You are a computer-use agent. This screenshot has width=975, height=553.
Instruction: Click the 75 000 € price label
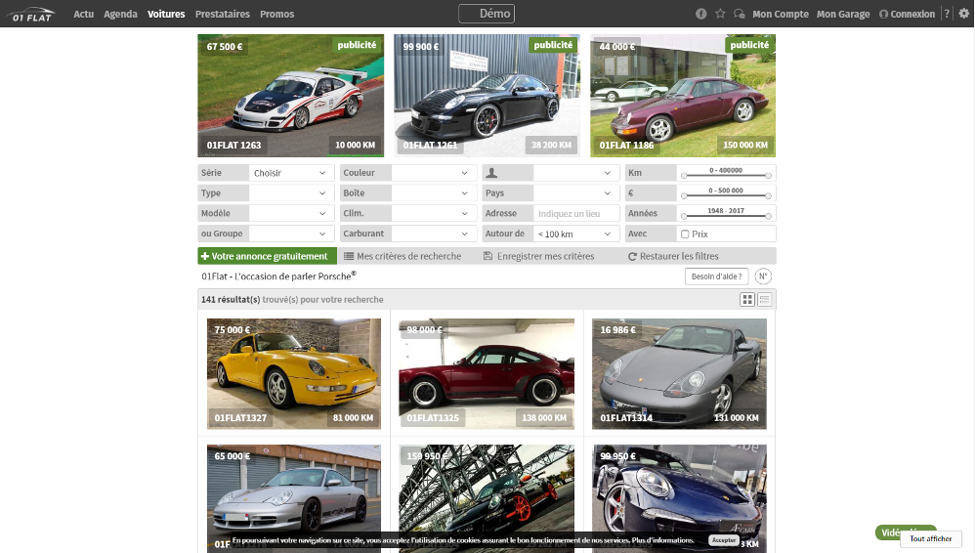point(232,329)
